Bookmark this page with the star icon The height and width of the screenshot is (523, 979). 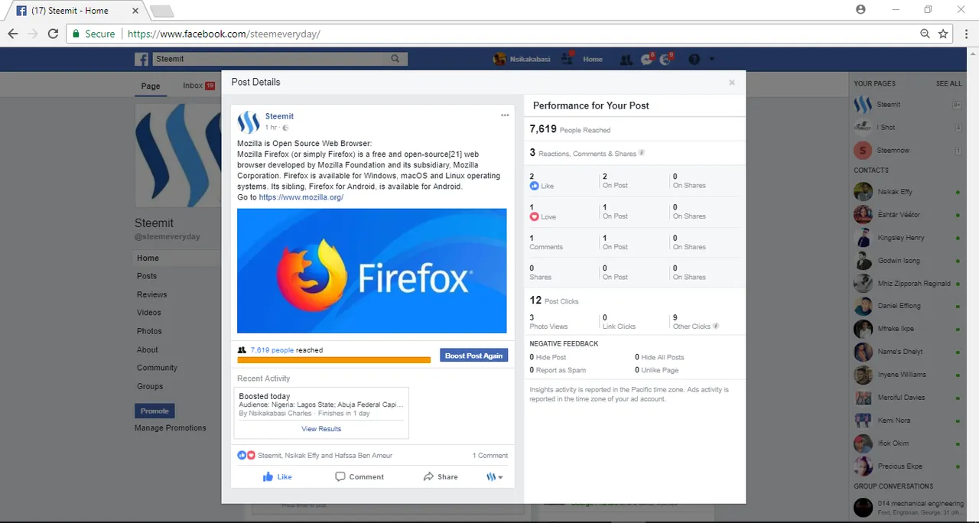click(x=943, y=34)
